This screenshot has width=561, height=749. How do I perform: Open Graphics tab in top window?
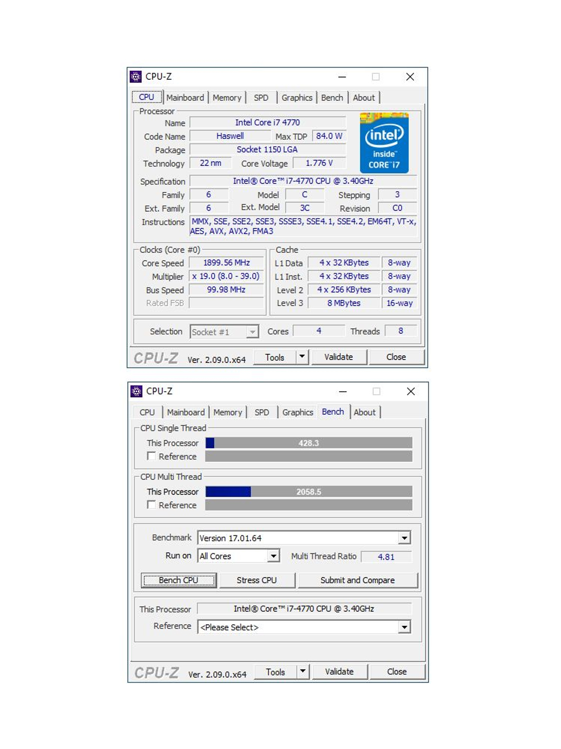(x=297, y=98)
